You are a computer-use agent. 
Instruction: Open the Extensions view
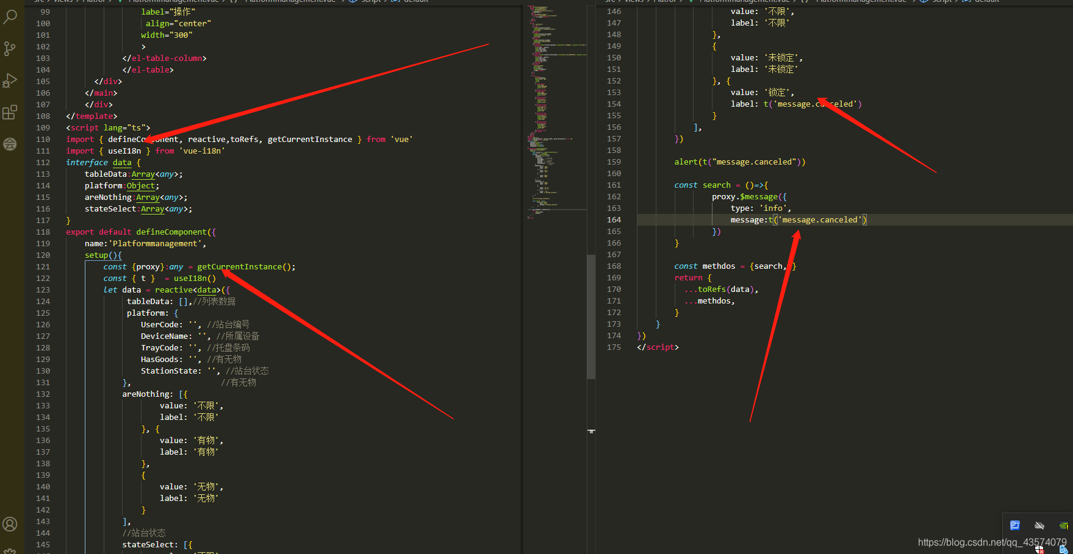click(10, 112)
